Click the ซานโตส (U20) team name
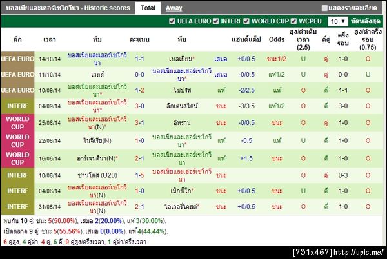This screenshot has height=259, width=387. coord(97,175)
